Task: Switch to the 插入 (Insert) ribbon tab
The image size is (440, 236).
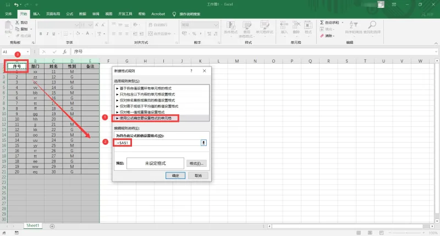Action: tap(36, 14)
